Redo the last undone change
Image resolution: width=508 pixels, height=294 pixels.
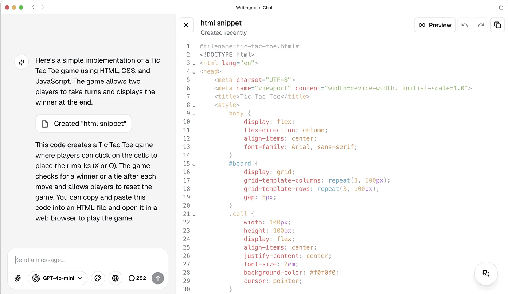[x=481, y=25]
